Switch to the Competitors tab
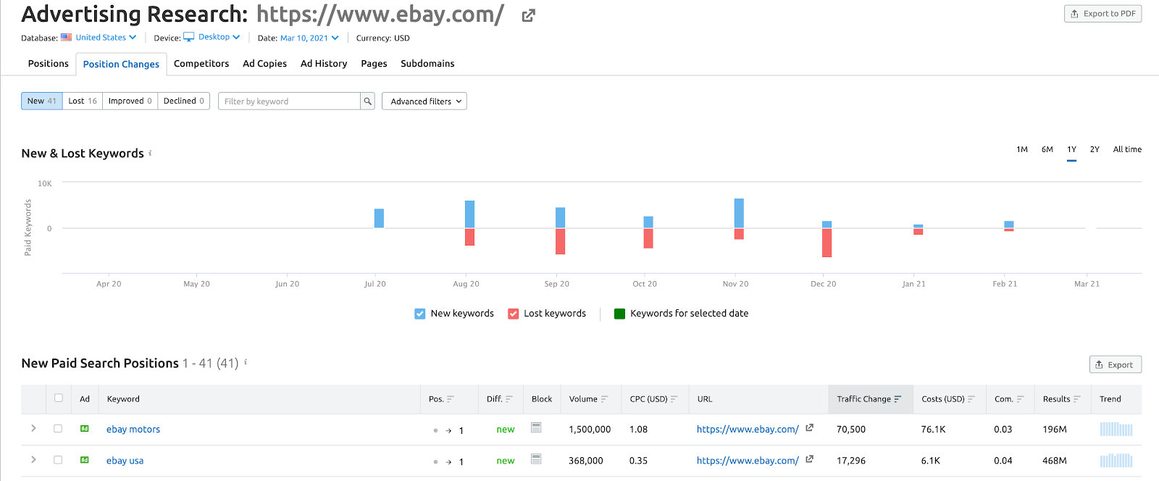The width and height of the screenshot is (1159, 481). click(201, 64)
